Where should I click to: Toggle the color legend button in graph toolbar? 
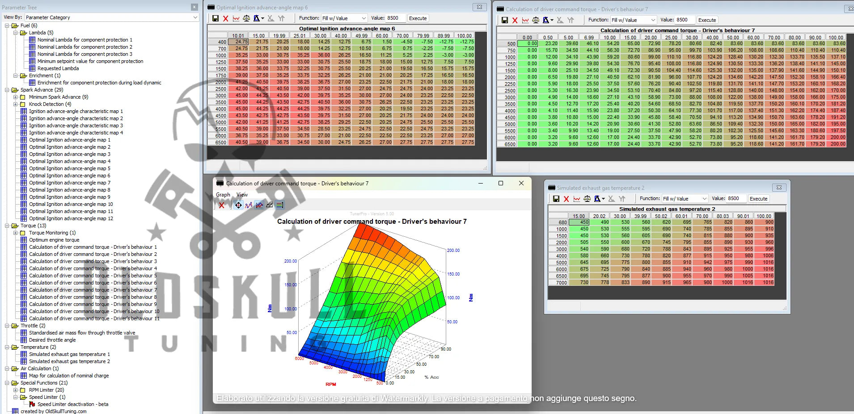point(279,205)
